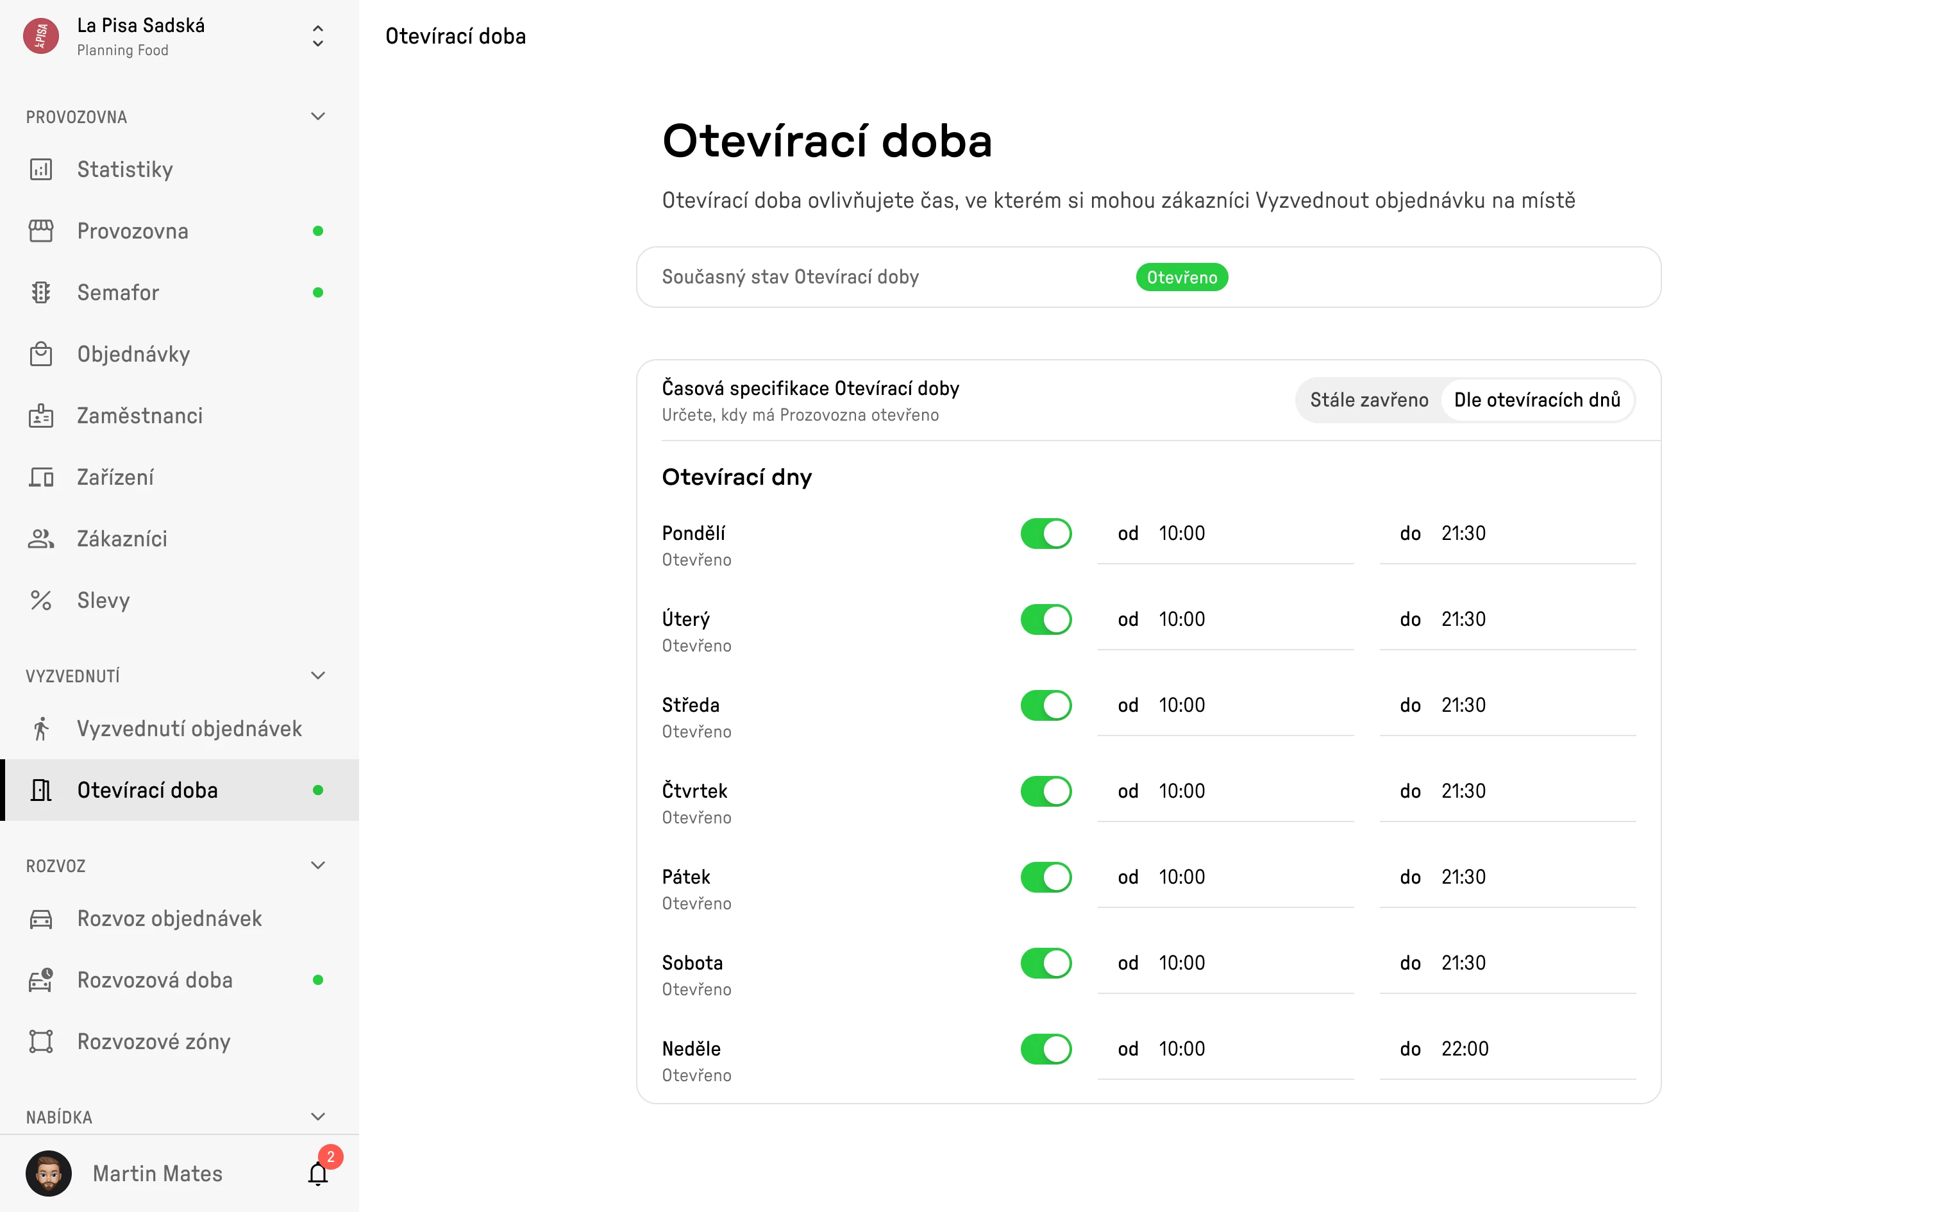1939x1212 pixels.
Task: Click the Slevy percent icon
Action: tap(41, 600)
